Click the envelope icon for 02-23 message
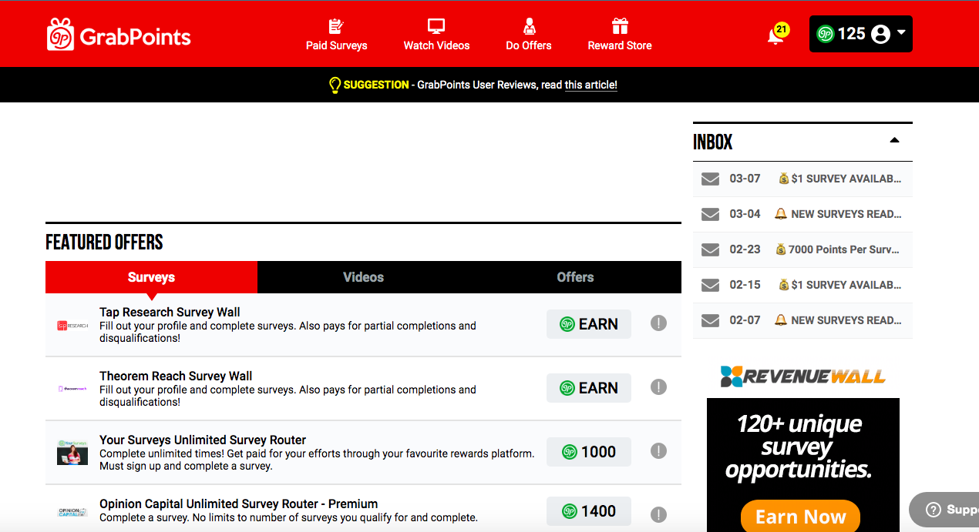This screenshot has width=979, height=532. pyautogui.click(x=710, y=249)
